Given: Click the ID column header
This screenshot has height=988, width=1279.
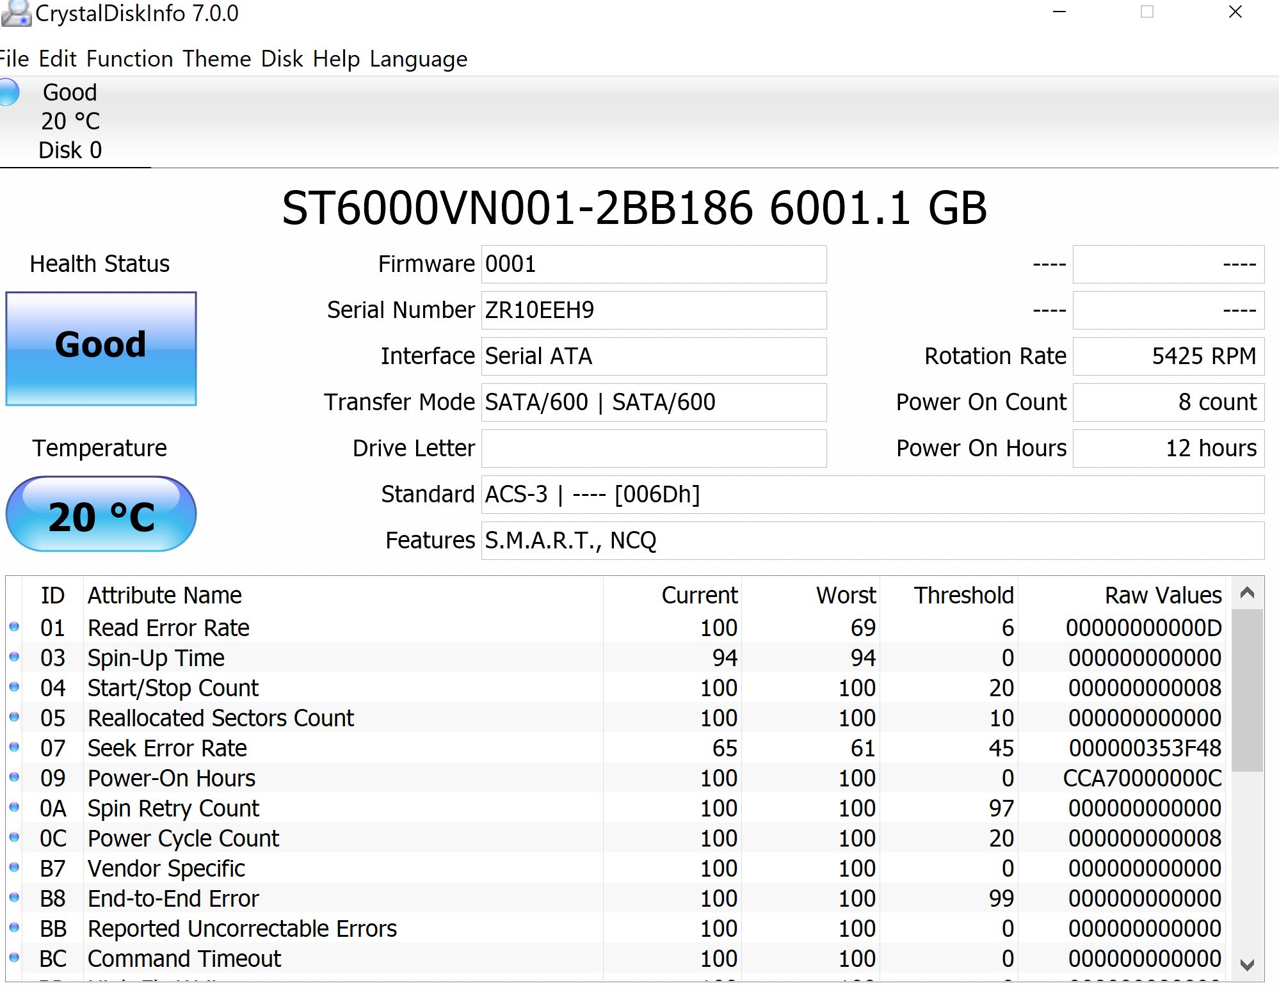Looking at the screenshot, I should [52, 595].
